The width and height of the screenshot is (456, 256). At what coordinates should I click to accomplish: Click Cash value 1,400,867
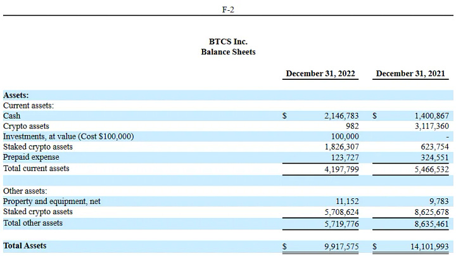[x=431, y=116]
